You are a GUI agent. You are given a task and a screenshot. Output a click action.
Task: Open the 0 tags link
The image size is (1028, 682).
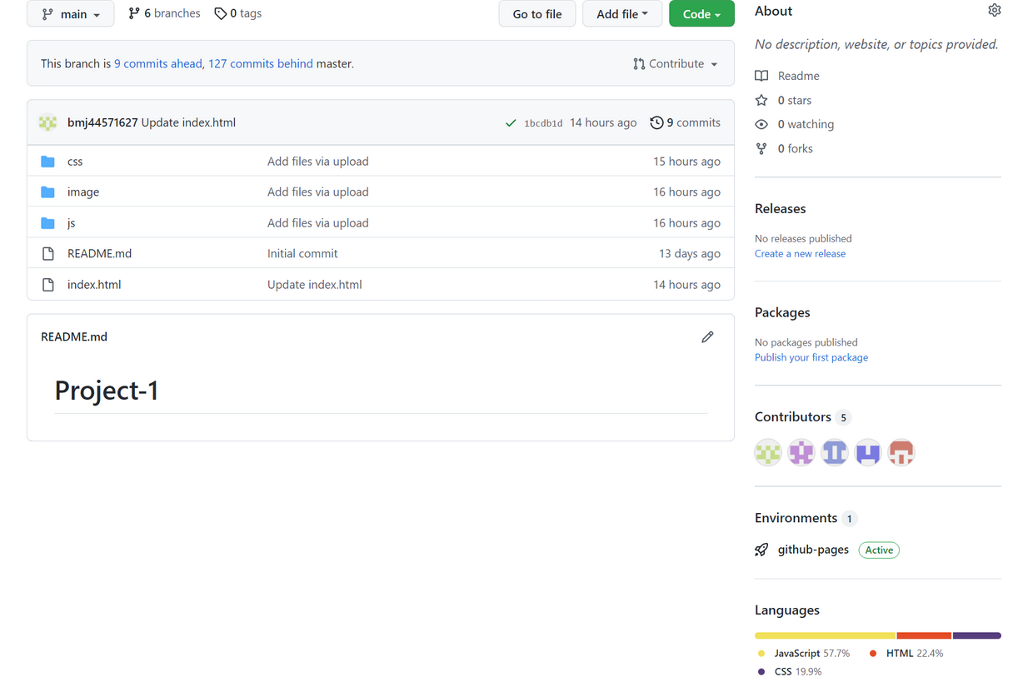[x=238, y=13]
